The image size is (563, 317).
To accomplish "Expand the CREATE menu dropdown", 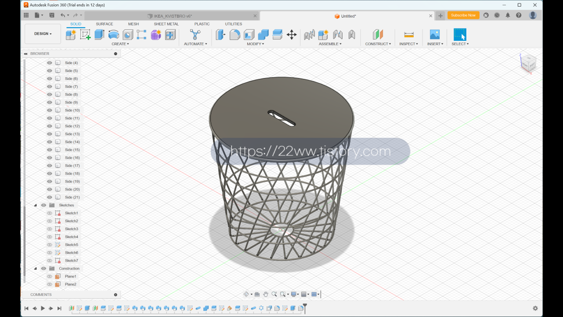I will pos(120,44).
